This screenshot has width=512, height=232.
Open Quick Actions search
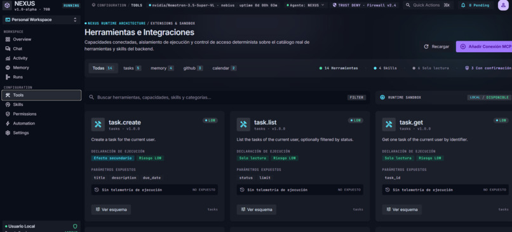coord(428,5)
